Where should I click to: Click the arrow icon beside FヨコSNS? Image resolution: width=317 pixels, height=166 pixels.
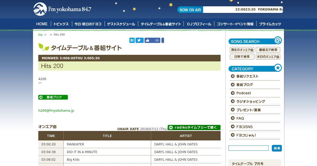[x=233, y=127]
